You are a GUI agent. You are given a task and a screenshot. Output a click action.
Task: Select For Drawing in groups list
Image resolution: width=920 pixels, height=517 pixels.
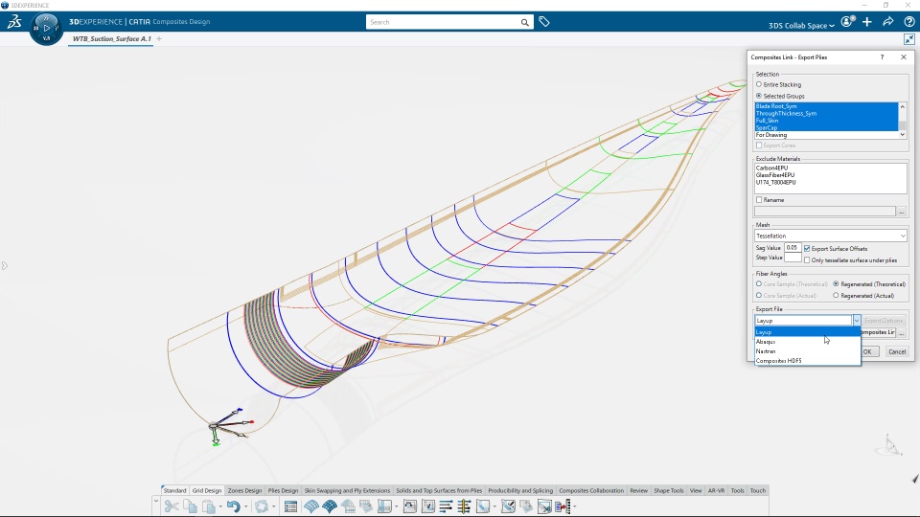[826, 135]
